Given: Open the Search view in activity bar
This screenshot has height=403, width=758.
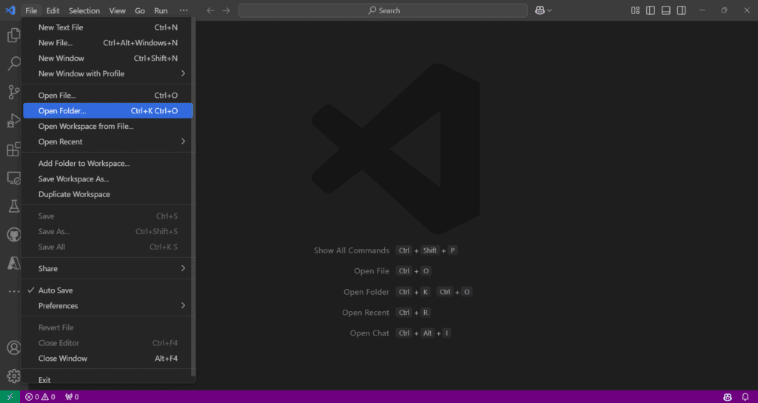Looking at the screenshot, I should [13, 64].
